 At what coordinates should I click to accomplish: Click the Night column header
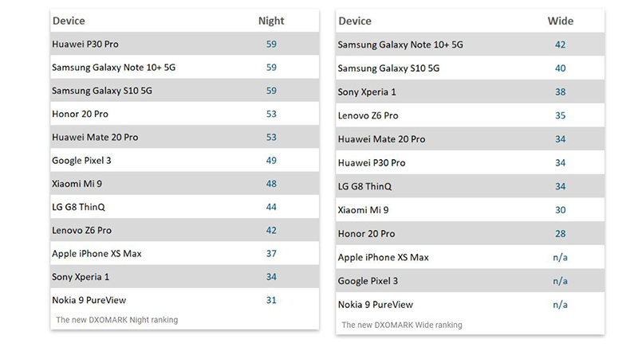(271, 21)
